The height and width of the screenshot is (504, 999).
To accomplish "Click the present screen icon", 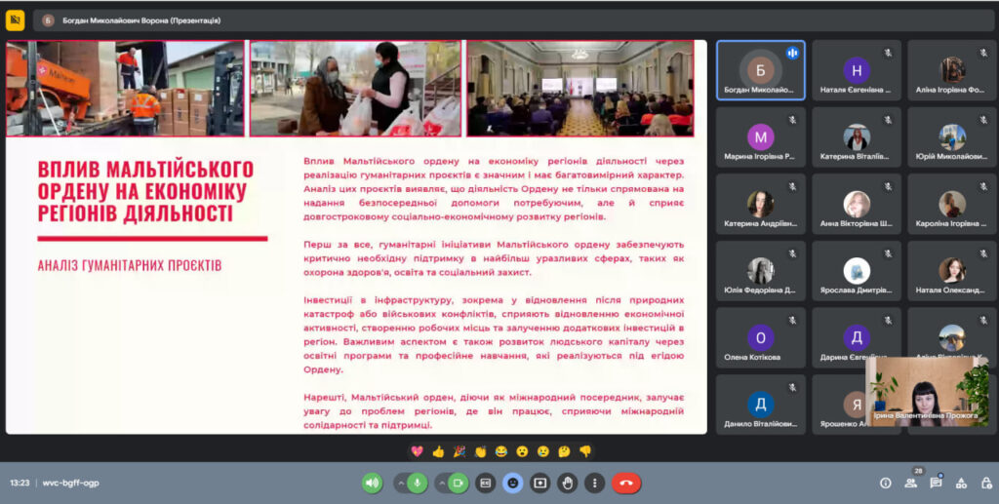I will [x=540, y=483].
